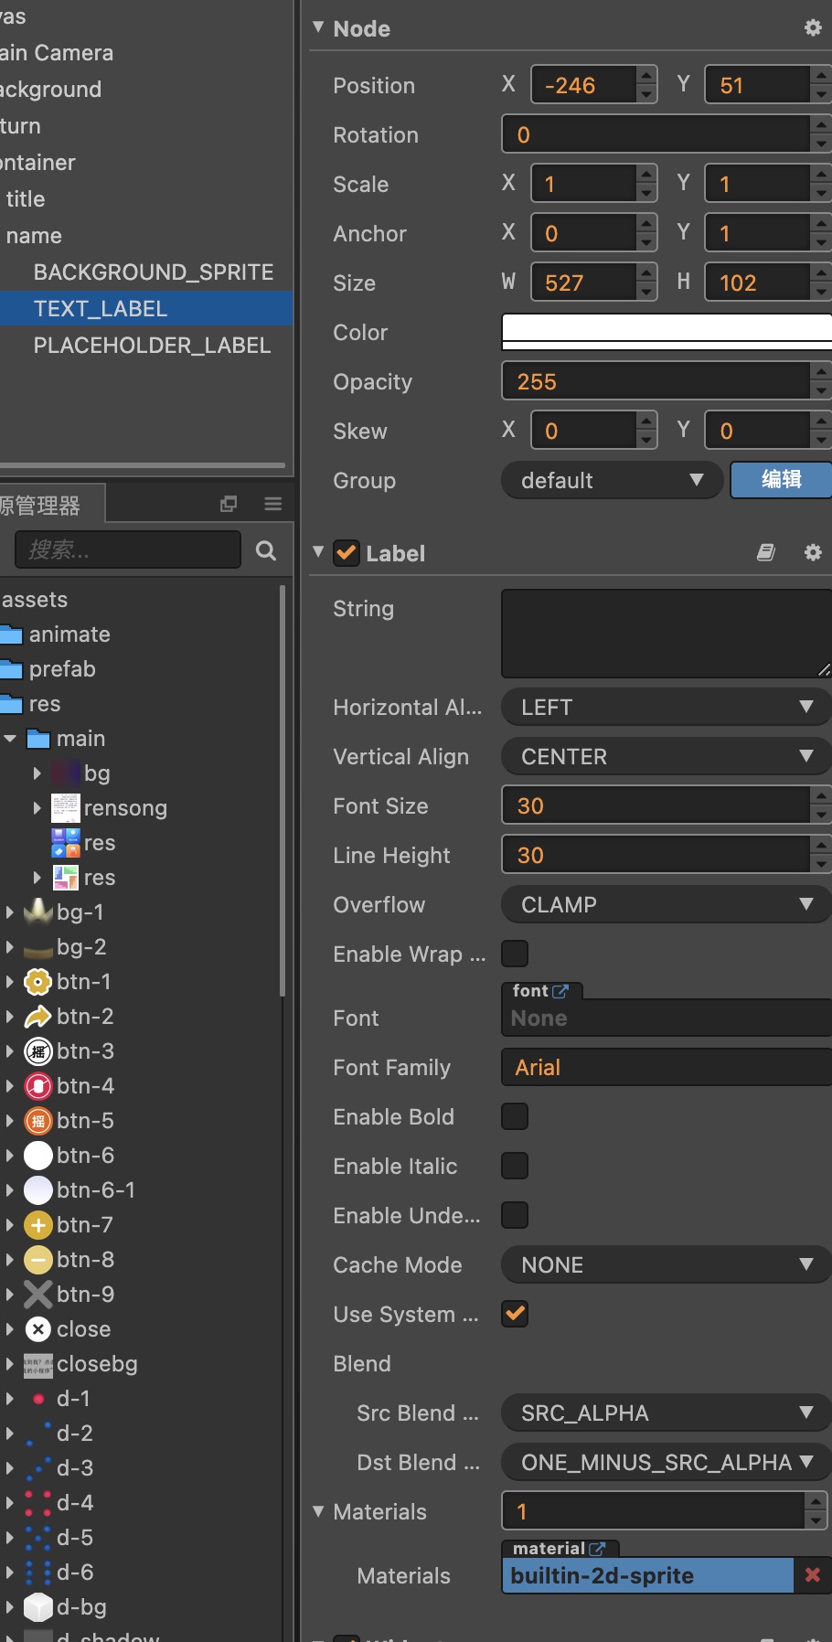
Task: Open the Overflow CLAMP dropdown
Action: (x=666, y=904)
